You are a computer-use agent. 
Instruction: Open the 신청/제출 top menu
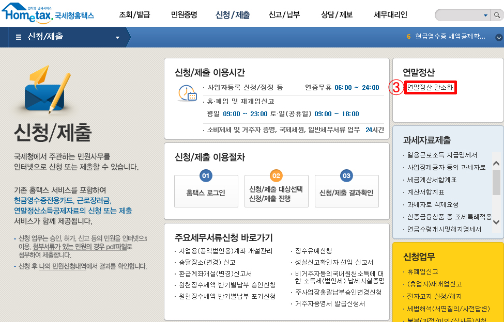pos(233,14)
